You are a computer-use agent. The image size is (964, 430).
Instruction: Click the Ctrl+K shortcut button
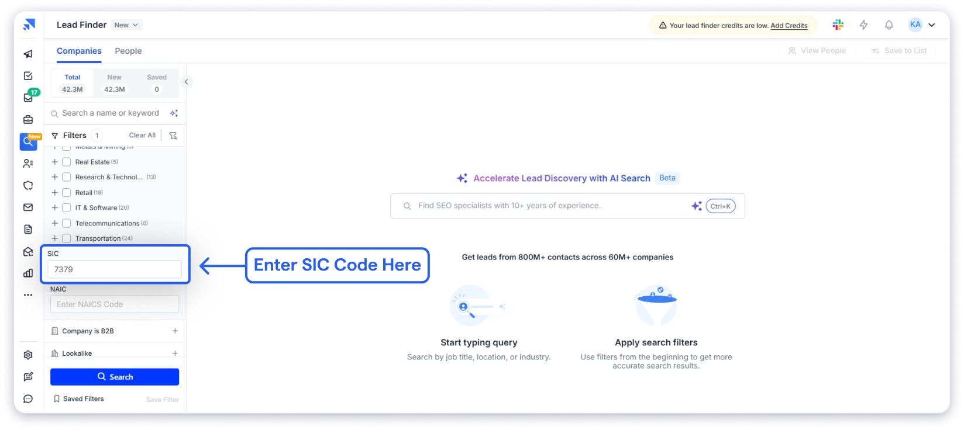pyautogui.click(x=721, y=206)
